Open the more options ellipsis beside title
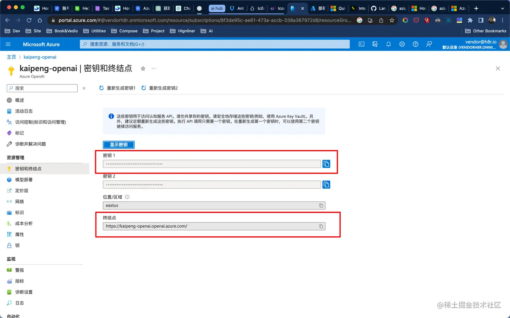Screen dimensions: 510x318 point(154,68)
